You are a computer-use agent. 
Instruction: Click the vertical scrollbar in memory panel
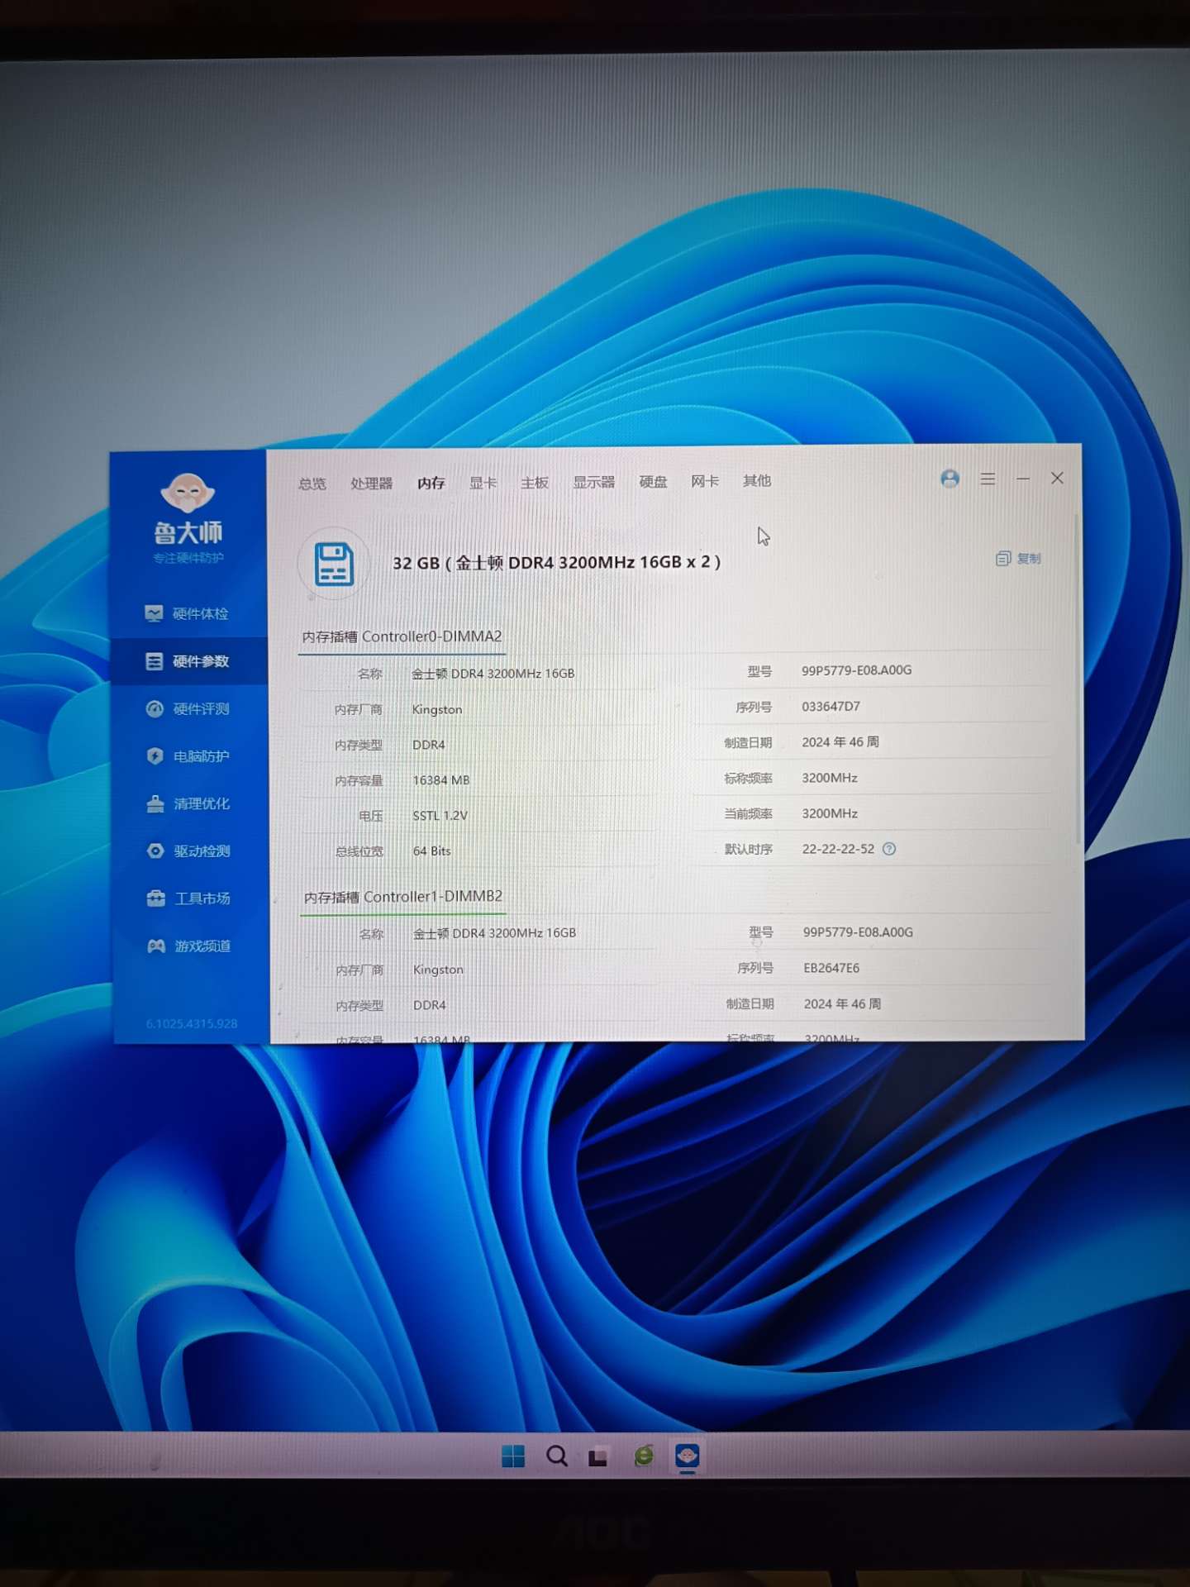(1077, 678)
